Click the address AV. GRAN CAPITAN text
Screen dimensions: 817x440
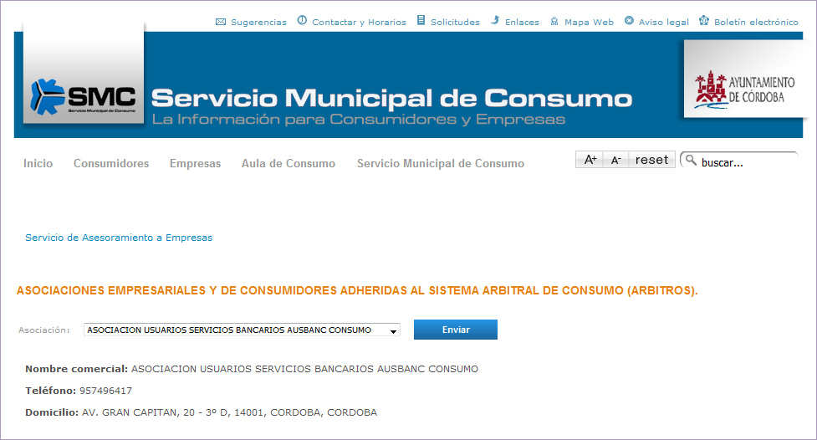[x=229, y=412]
